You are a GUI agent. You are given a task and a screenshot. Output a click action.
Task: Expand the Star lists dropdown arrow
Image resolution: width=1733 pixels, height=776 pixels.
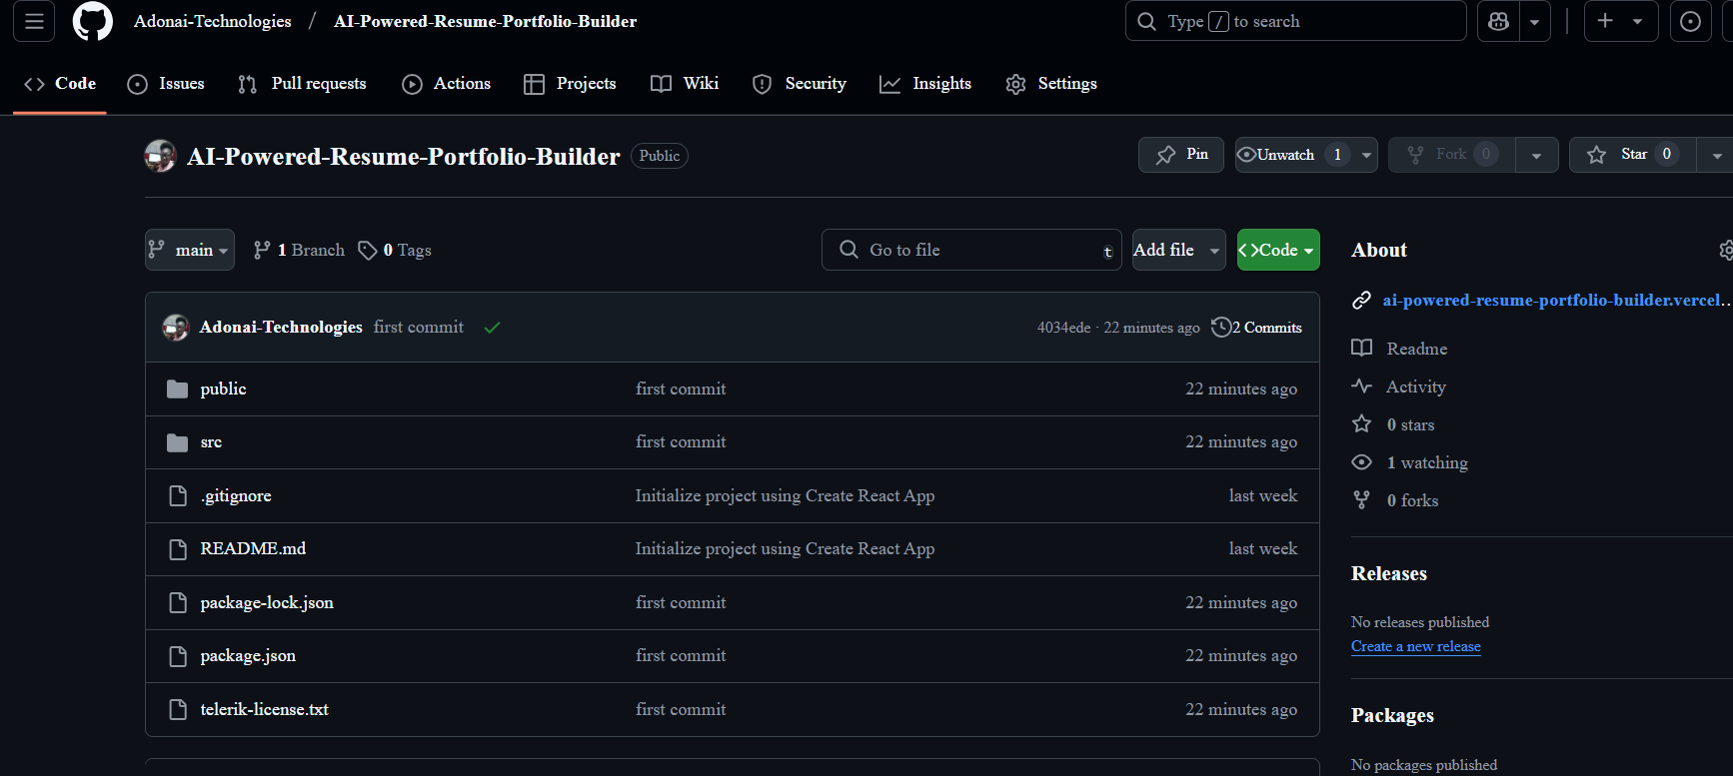click(x=1716, y=155)
